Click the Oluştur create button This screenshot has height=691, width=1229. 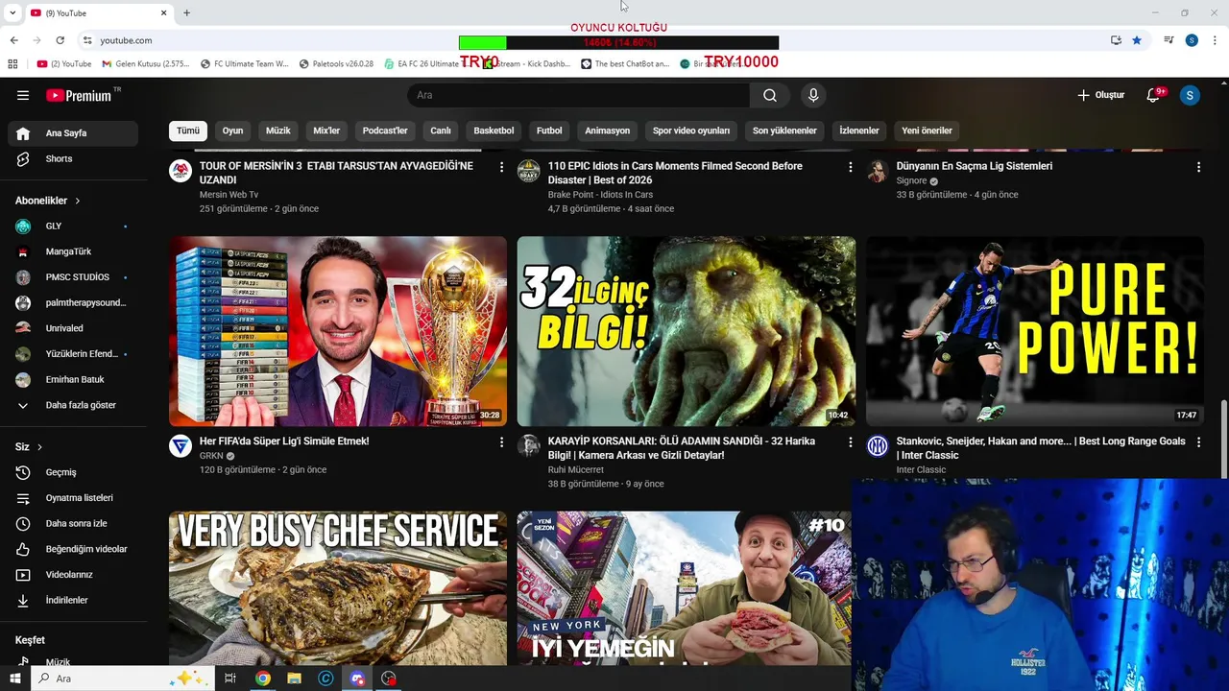(1100, 95)
